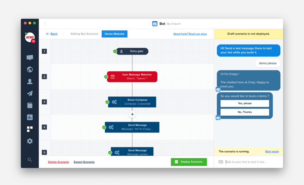Select the User Message Matches block
Viewport: 304px width, 185px height.
(x=132, y=77)
